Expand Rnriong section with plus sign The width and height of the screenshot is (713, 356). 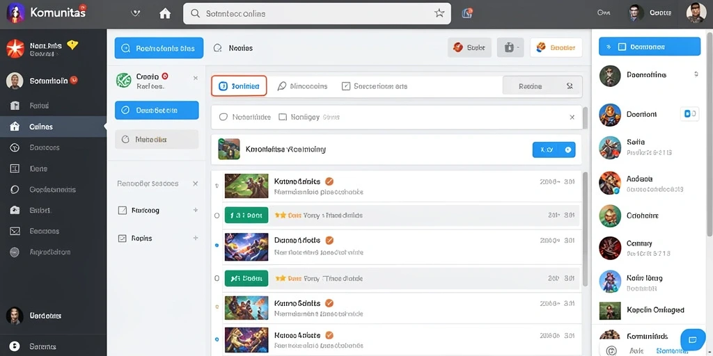[196, 210]
